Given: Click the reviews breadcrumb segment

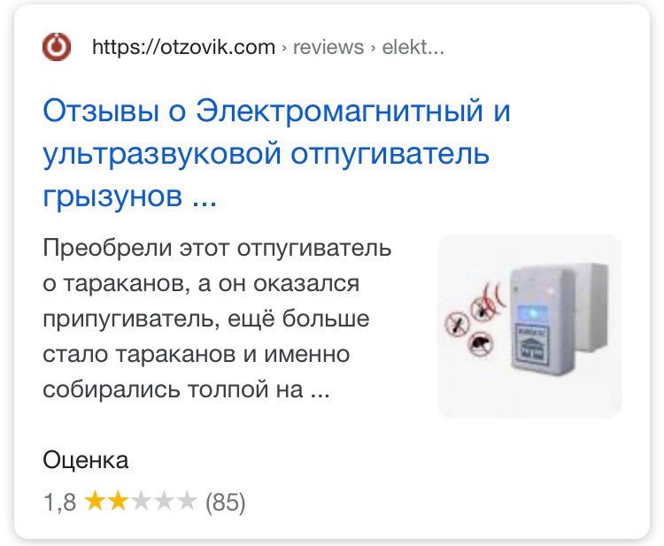Looking at the screenshot, I should [328, 48].
